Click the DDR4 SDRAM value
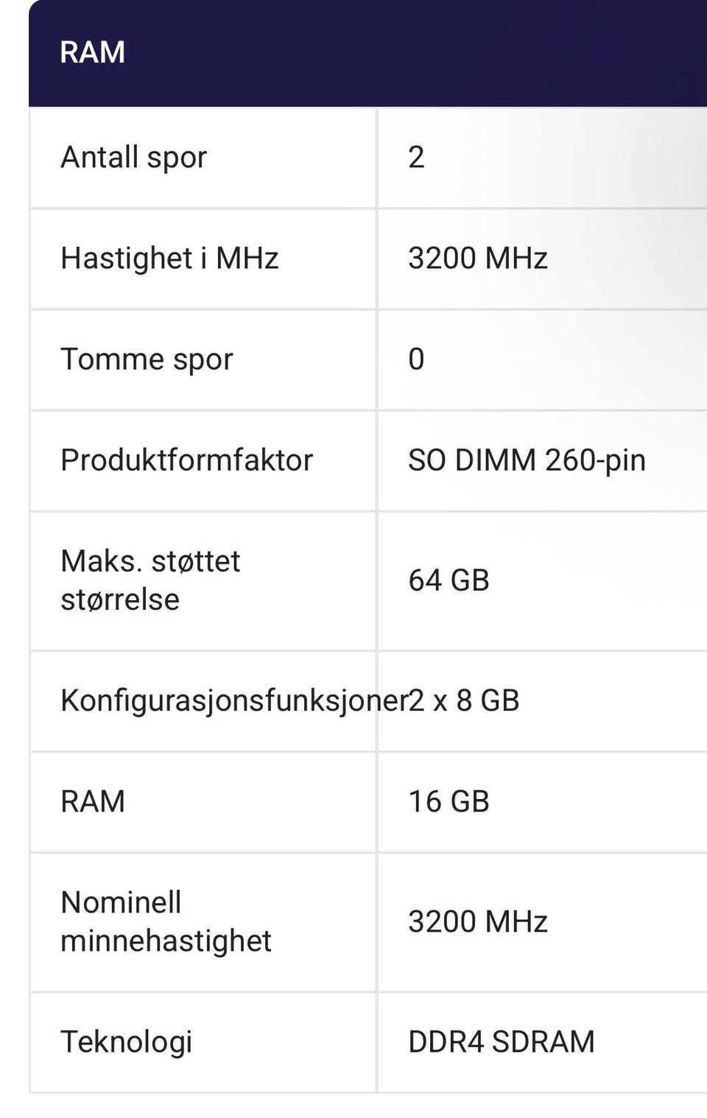Viewport: 707px width, 1118px height. click(501, 1041)
